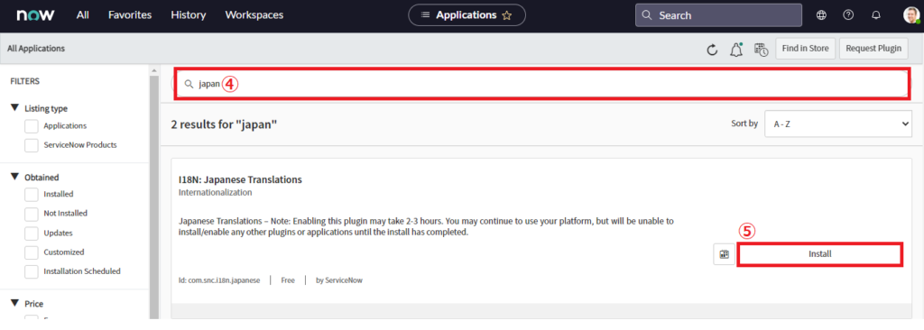
Task: Click the 'Free' price label on card
Action: pyautogui.click(x=288, y=280)
